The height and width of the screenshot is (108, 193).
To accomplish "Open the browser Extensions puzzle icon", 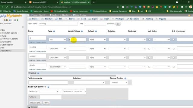I will click(x=182, y=7).
